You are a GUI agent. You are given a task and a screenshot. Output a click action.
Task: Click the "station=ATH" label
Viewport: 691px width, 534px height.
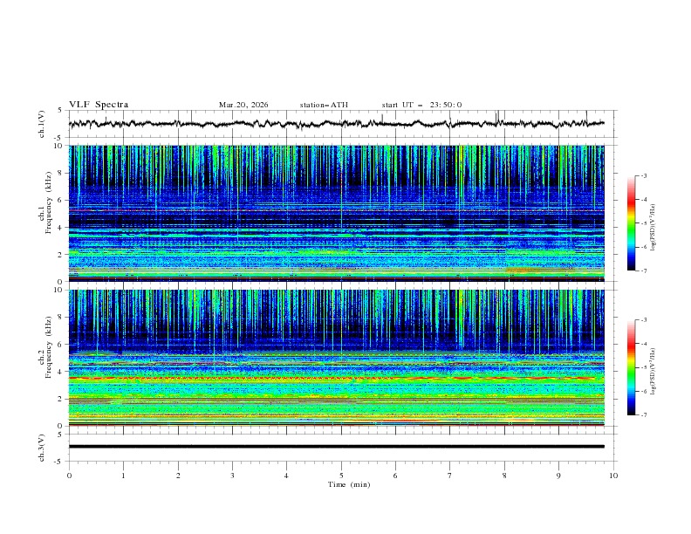pos(324,105)
